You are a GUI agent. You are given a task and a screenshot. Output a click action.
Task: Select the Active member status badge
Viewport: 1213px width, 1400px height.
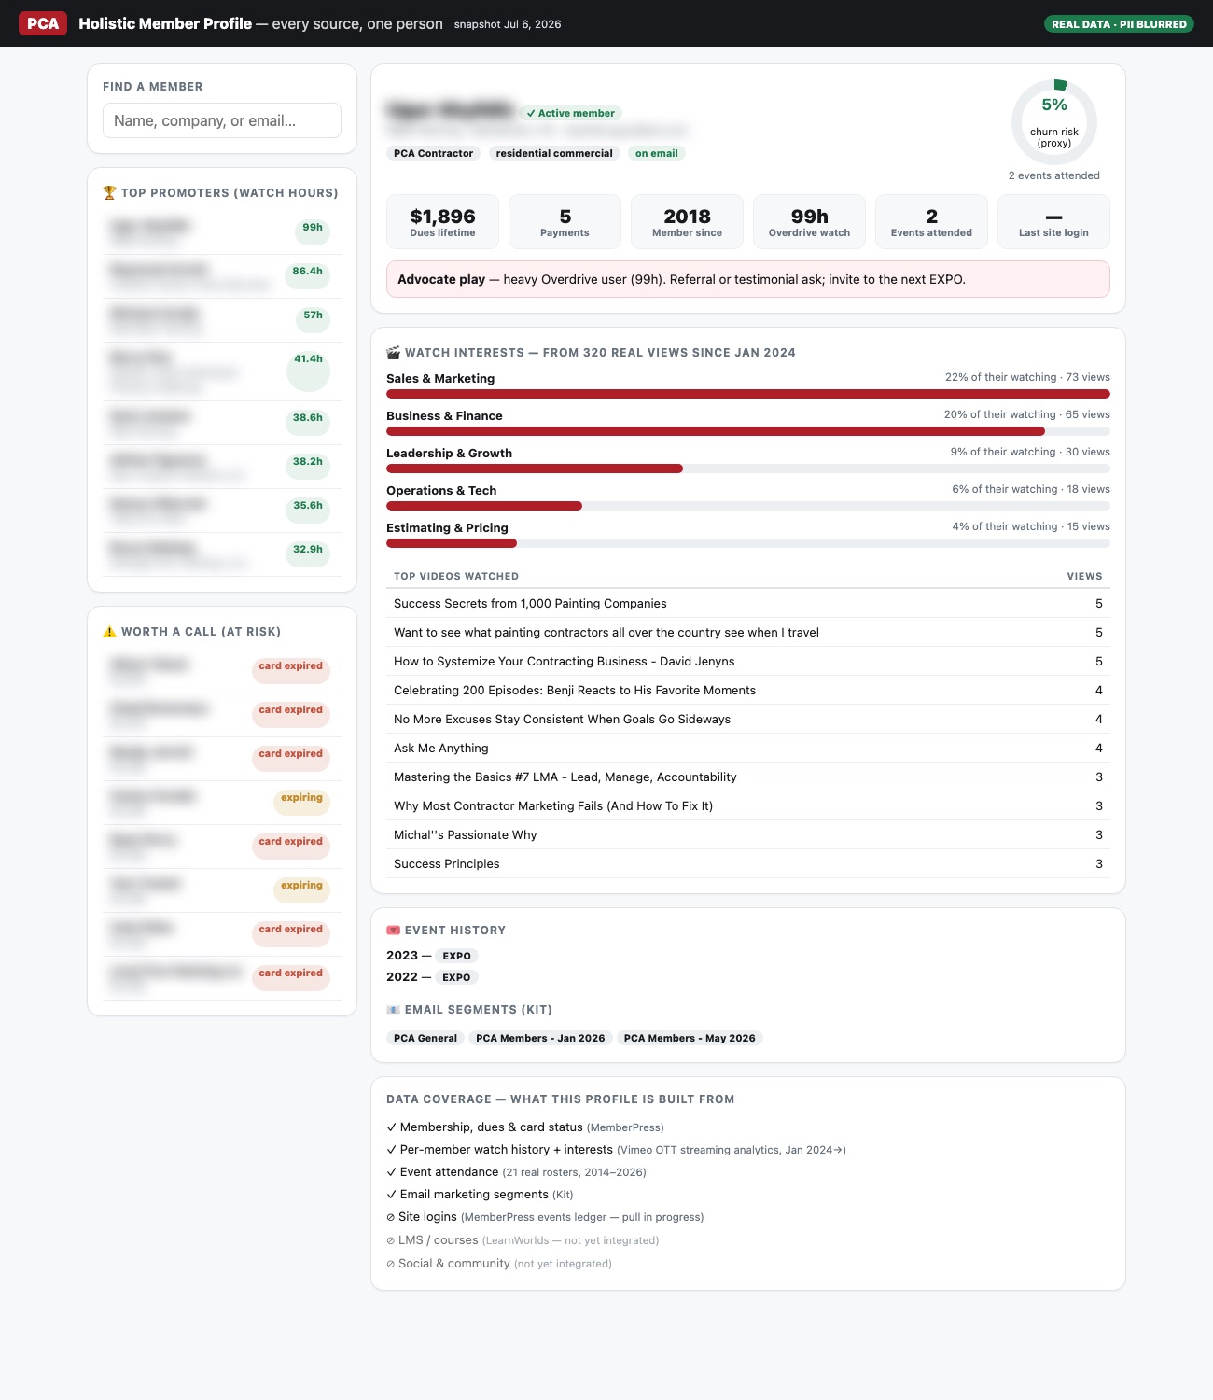[570, 113]
